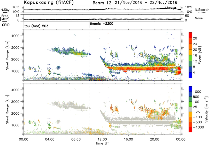
Task: Click the '-1000' tick on velocity scale
Action: [x=198, y=127]
